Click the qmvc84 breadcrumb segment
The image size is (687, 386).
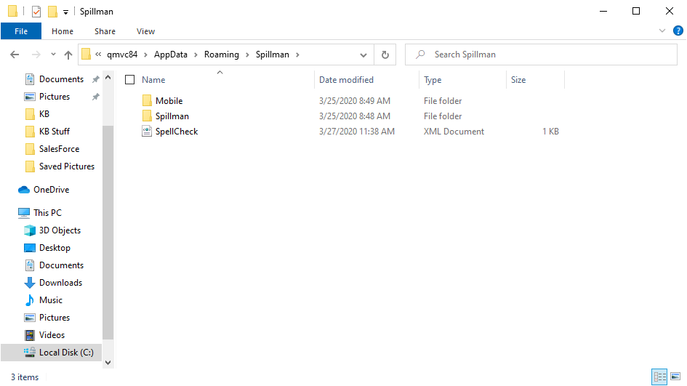click(x=122, y=55)
